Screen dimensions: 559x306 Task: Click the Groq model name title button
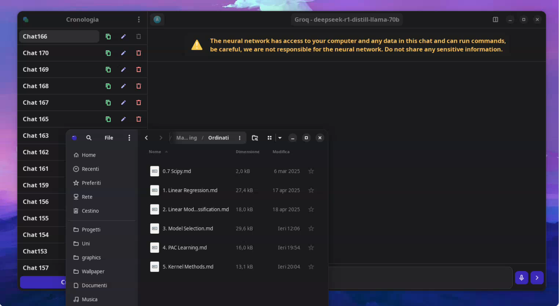pos(347,20)
